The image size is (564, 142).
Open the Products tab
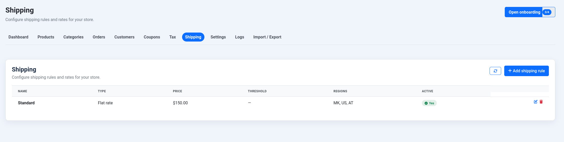pos(46,37)
